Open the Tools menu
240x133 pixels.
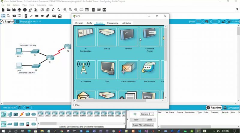pyautogui.click(x=32, y=5)
